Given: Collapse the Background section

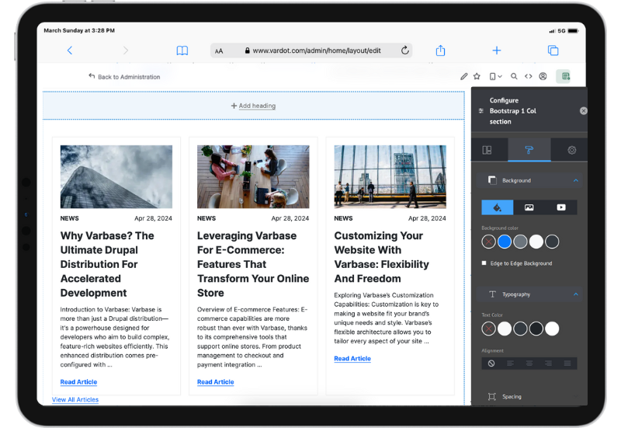Looking at the screenshot, I should click(575, 180).
